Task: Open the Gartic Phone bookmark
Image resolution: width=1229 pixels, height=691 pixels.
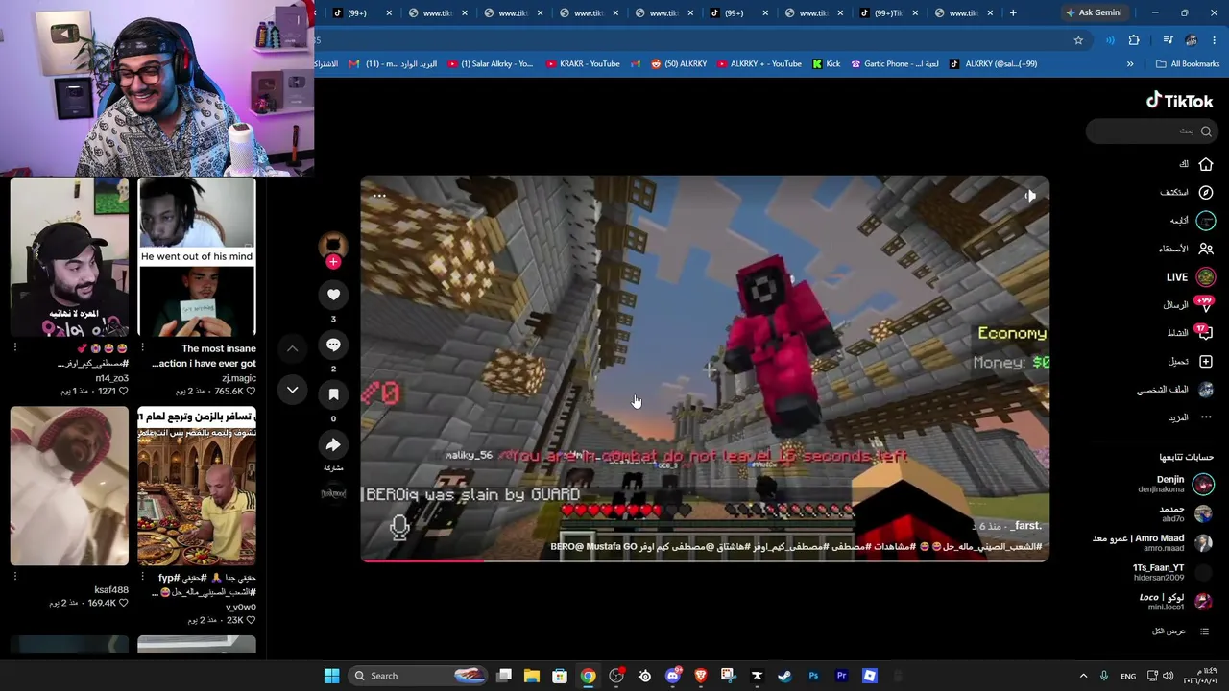Action: 895,64
